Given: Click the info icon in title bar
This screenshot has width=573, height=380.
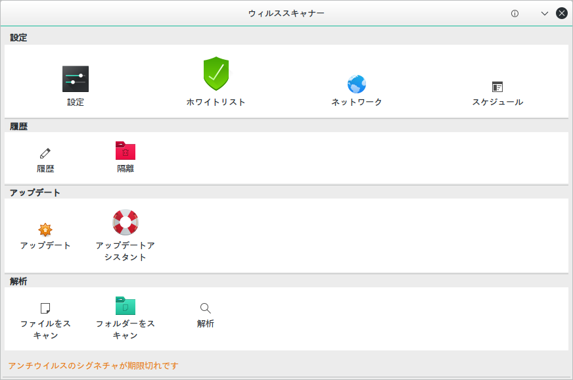Looking at the screenshot, I should [515, 14].
